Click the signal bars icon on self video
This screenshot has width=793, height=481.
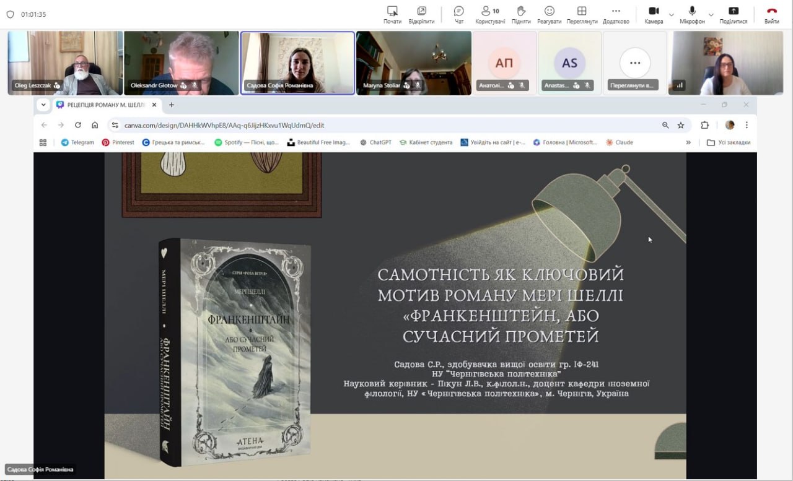pyautogui.click(x=680, y=85)
